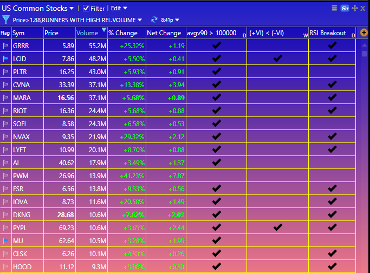Select the NVAX symbol
Viewport: 370px width, 273px height.
click(x=21, y=136)
